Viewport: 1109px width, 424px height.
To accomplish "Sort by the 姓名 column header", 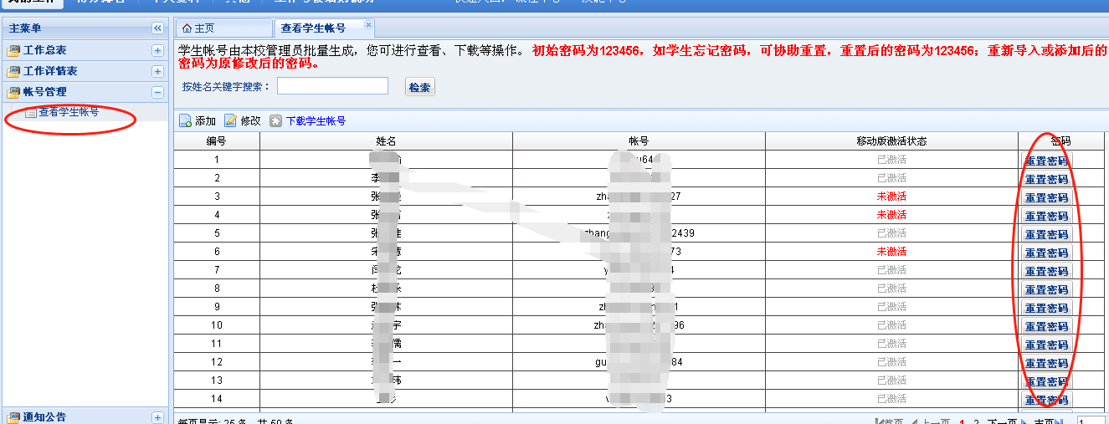I will coord(386,141).
